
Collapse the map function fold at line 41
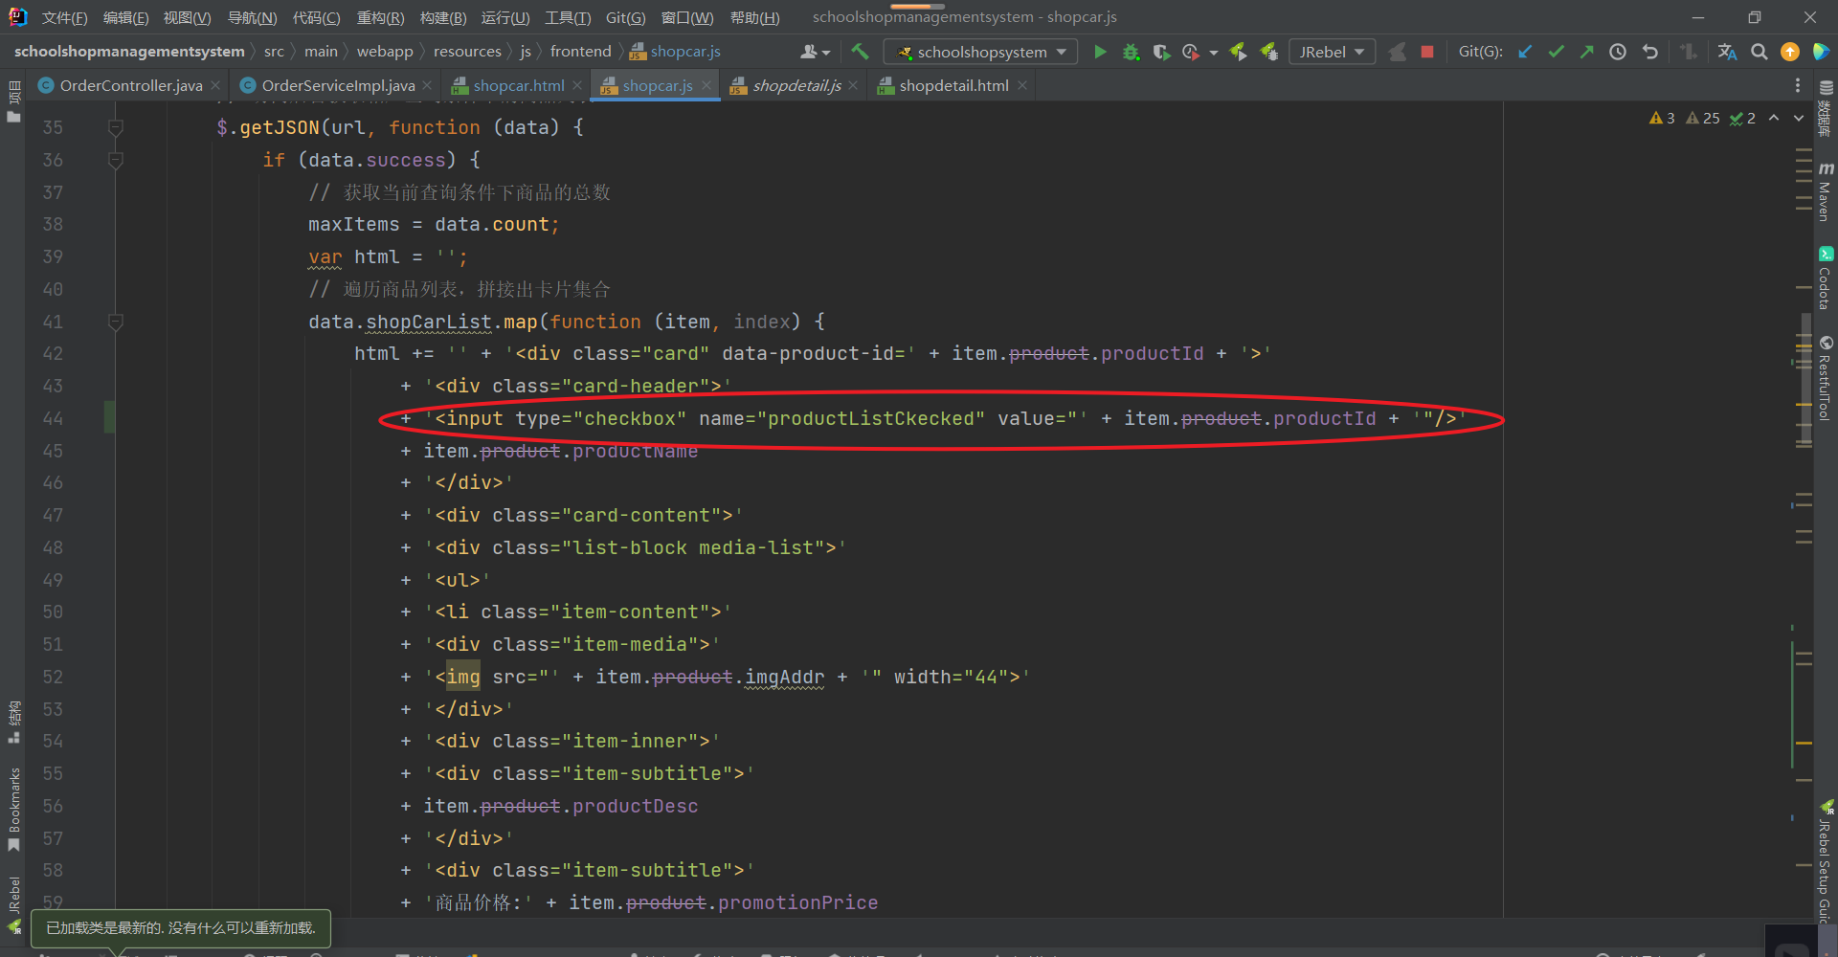[116, 322]
